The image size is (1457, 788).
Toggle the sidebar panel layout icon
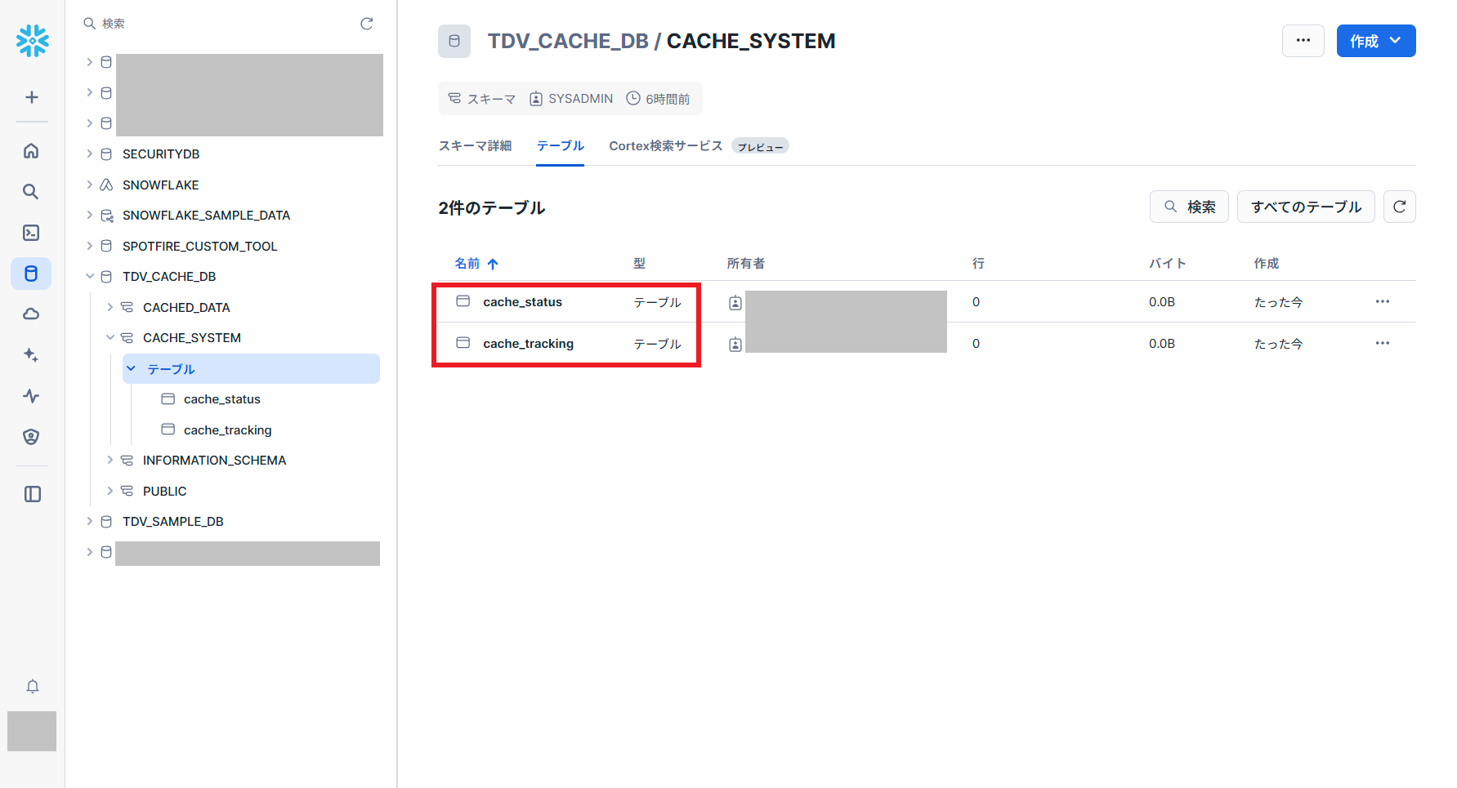pyautogui.click(x=32, y=494)
